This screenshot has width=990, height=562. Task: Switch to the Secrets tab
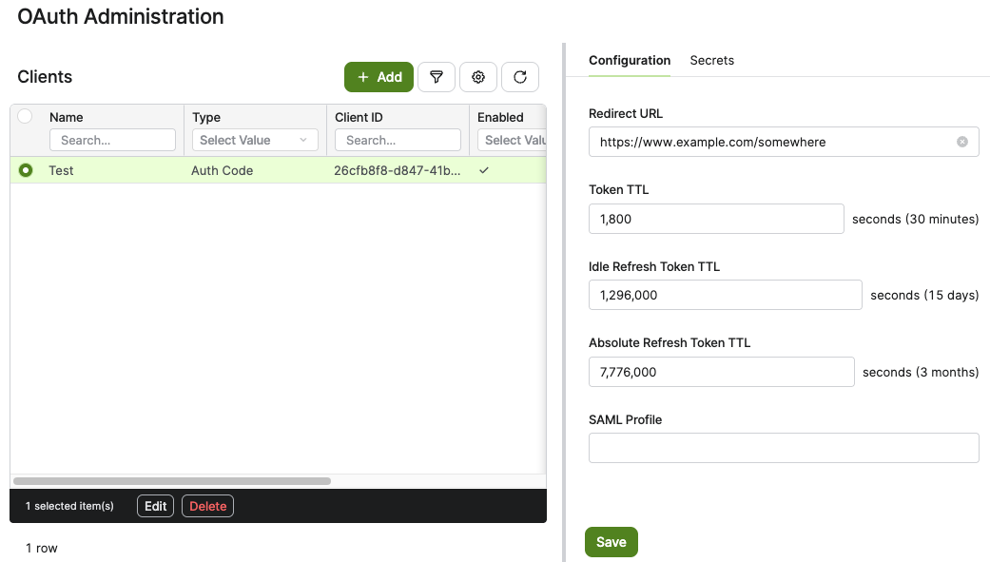pos(711,61)
